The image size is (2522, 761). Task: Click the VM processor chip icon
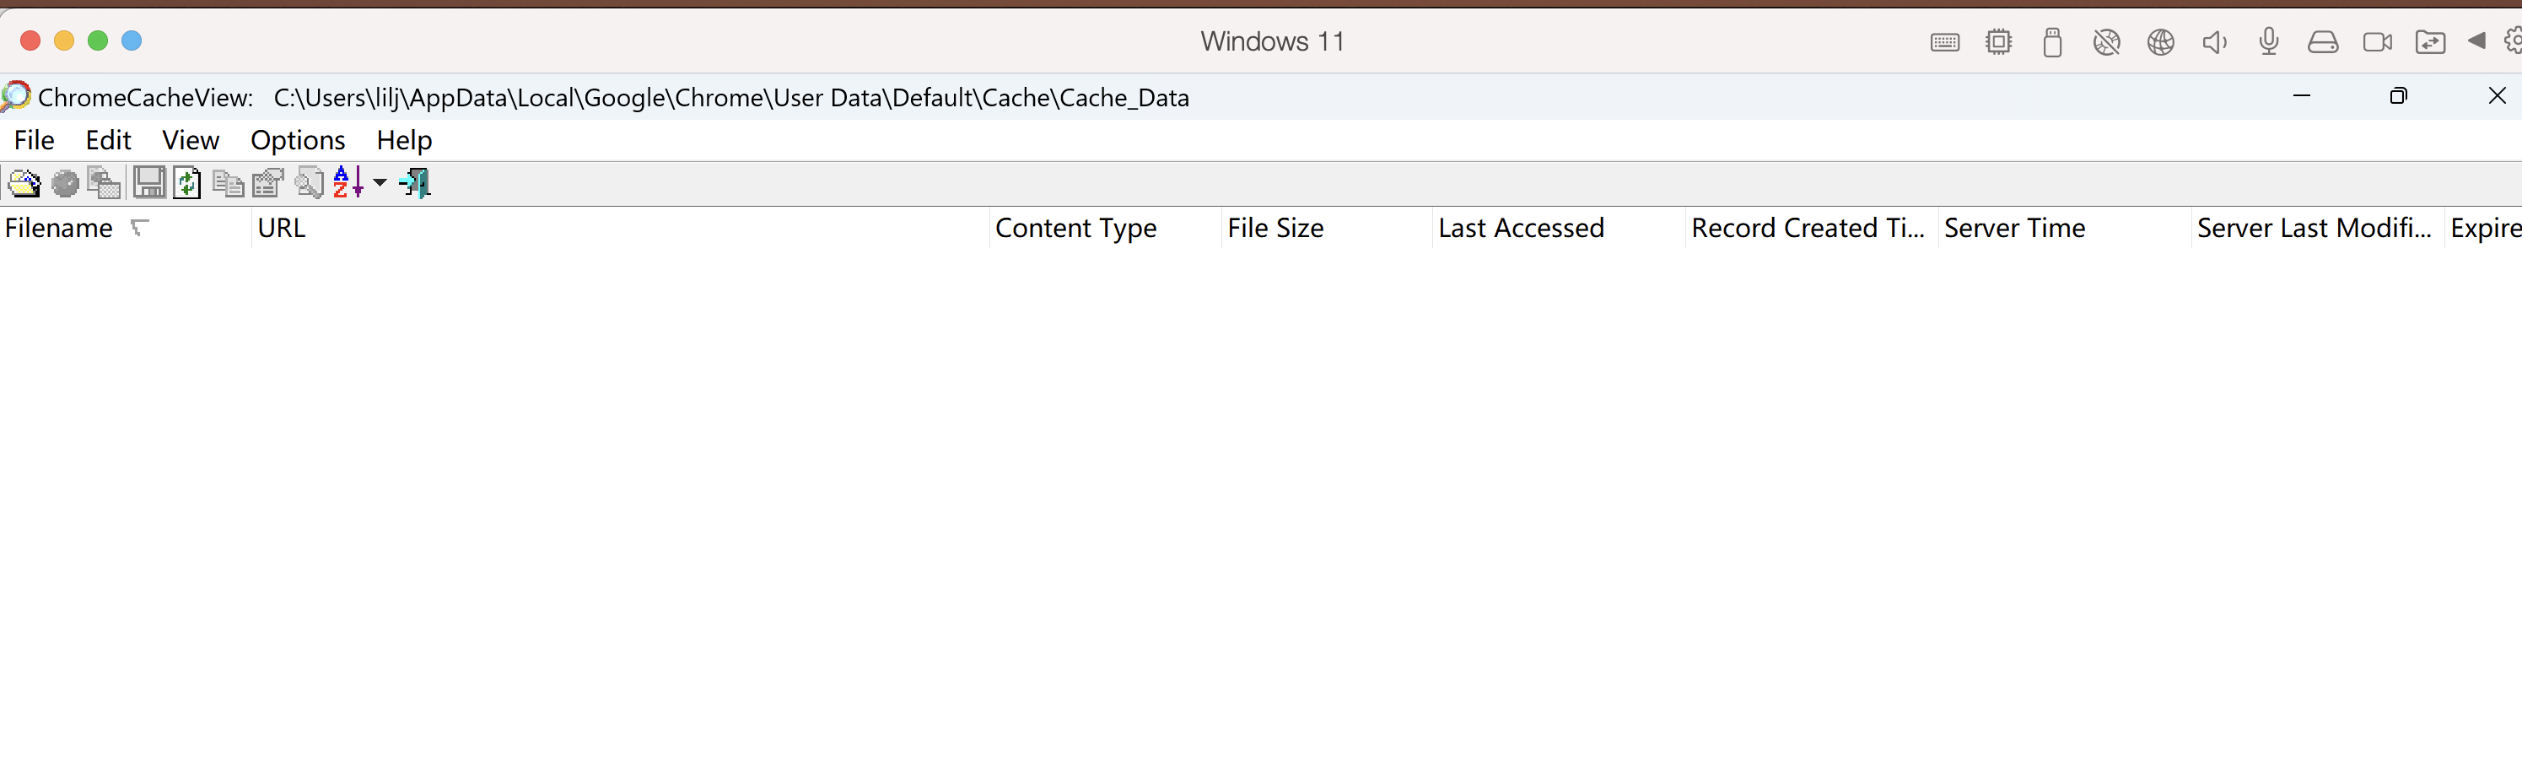1998,42
